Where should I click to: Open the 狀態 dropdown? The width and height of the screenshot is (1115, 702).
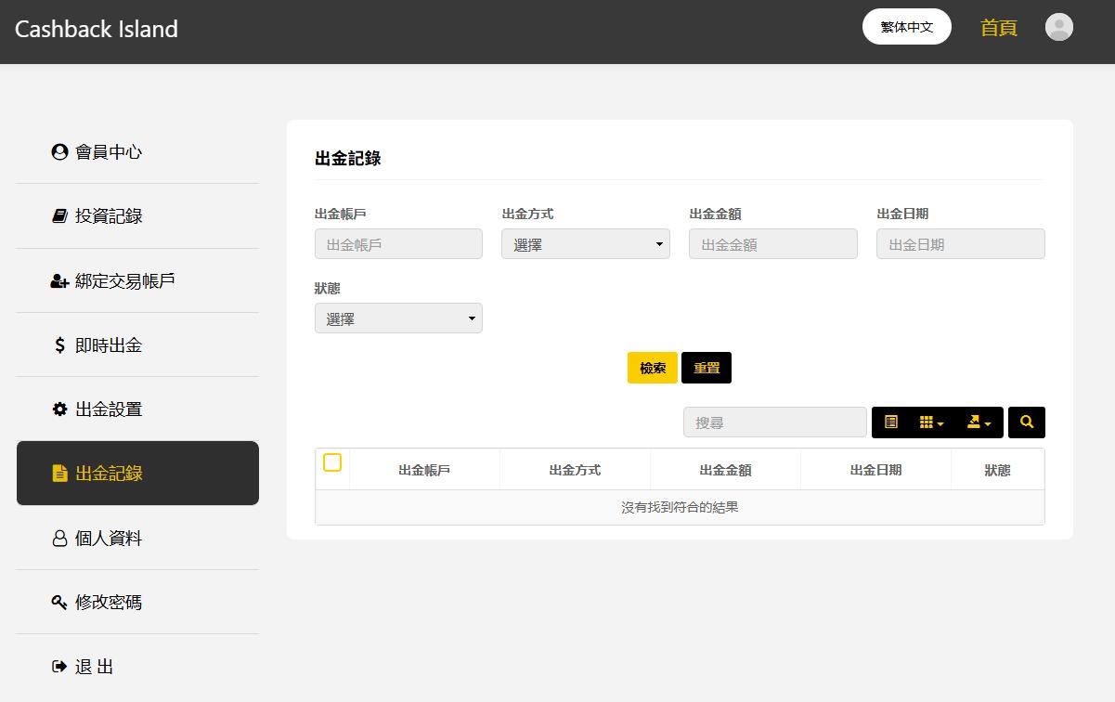click(398, 318)
